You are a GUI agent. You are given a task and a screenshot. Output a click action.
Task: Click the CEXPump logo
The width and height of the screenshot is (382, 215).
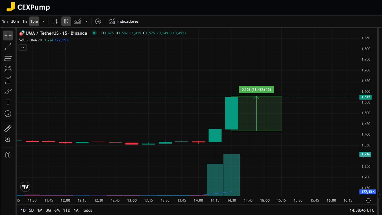[x=28, y=7]
